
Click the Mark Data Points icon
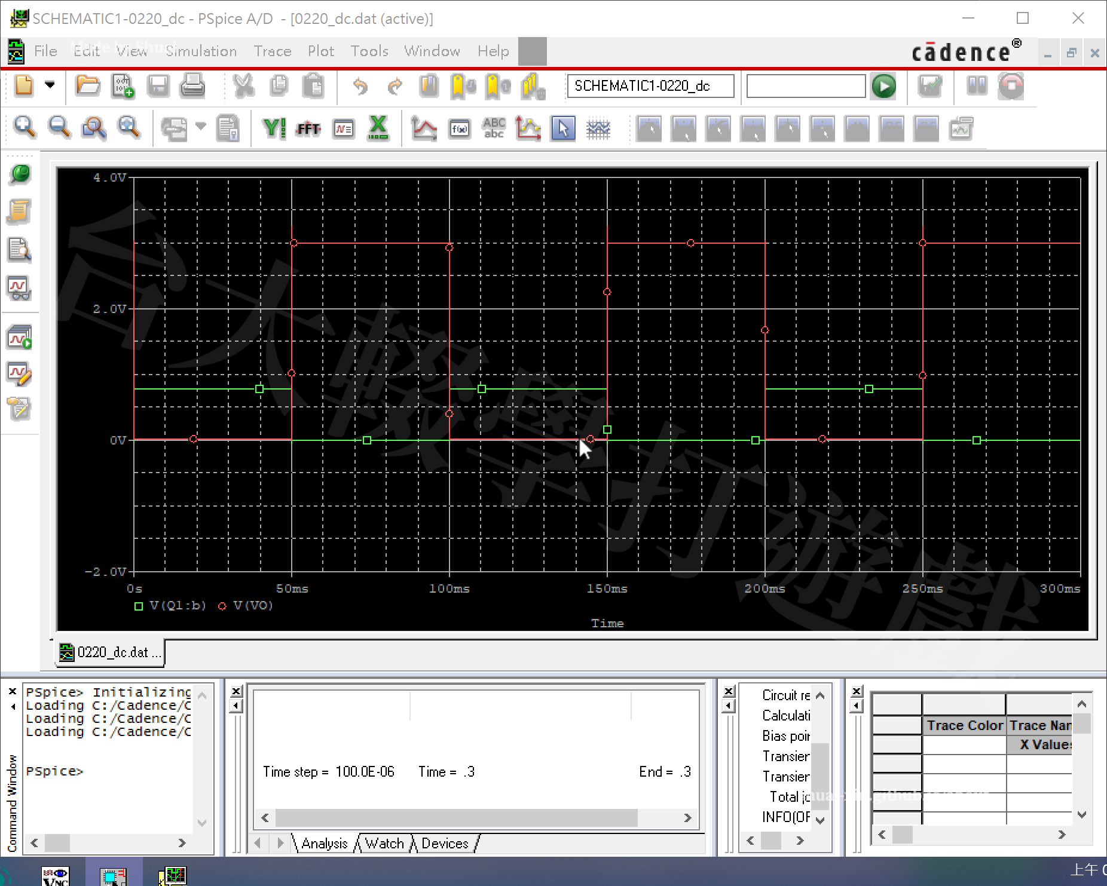coord(528,128)
